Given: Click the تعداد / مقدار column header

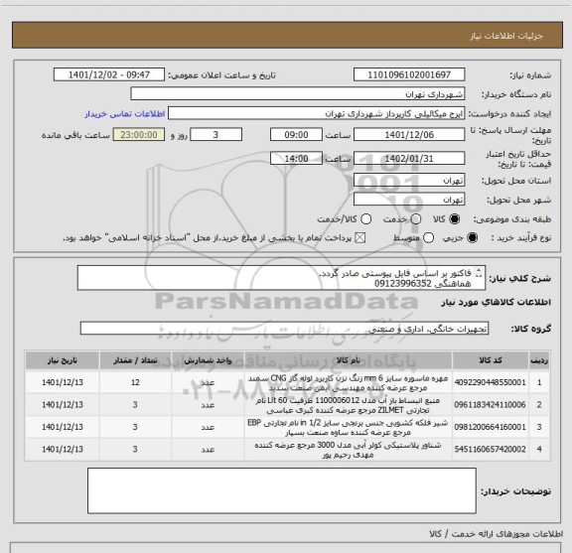Looking at the screenshot, I should 135,360.
